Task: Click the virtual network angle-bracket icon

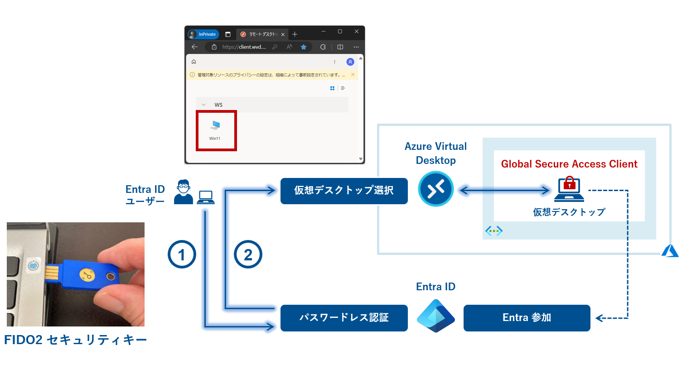Action: [x=494, y=231]
